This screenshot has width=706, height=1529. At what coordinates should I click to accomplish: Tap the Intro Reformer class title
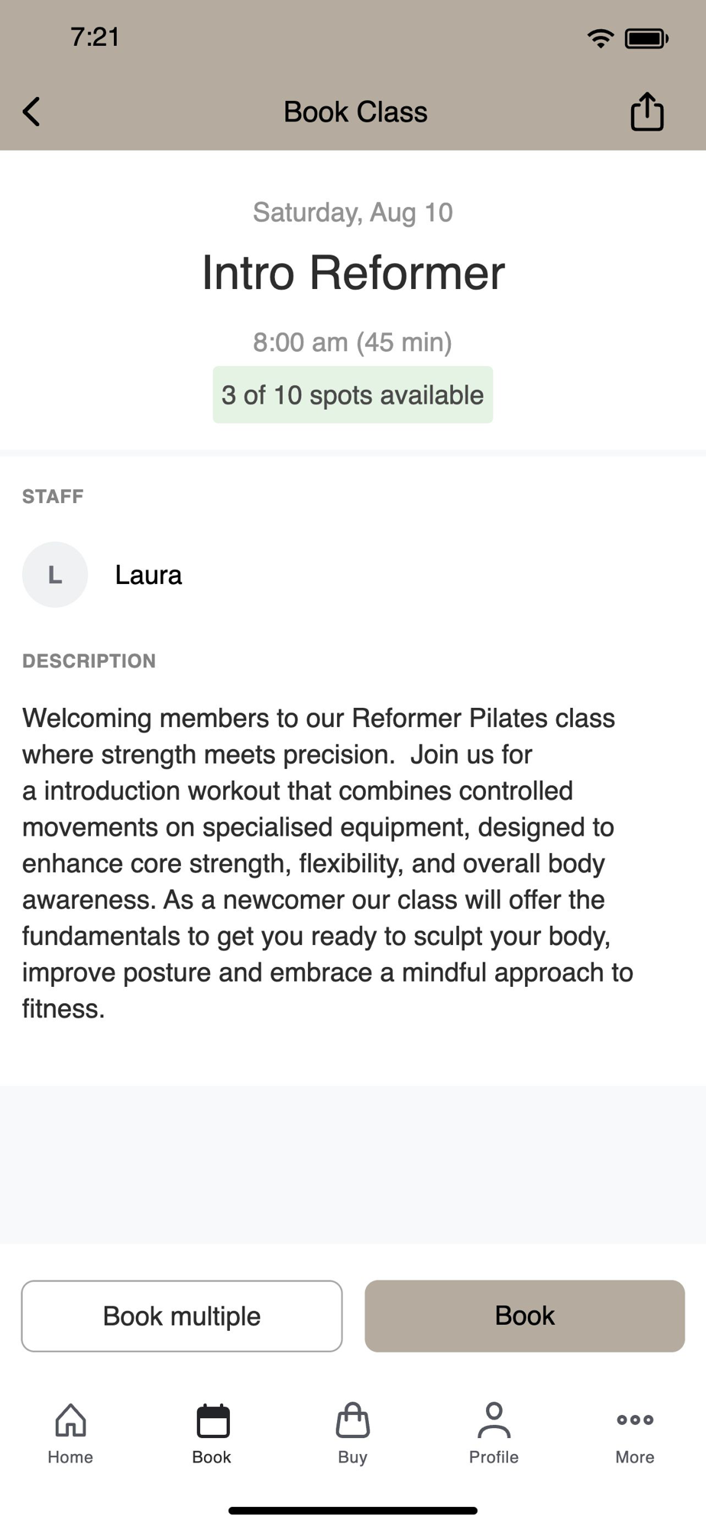353,273
